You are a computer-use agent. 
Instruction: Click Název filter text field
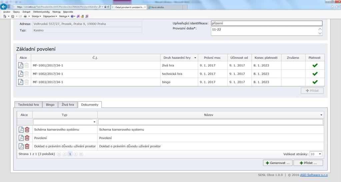211,122
